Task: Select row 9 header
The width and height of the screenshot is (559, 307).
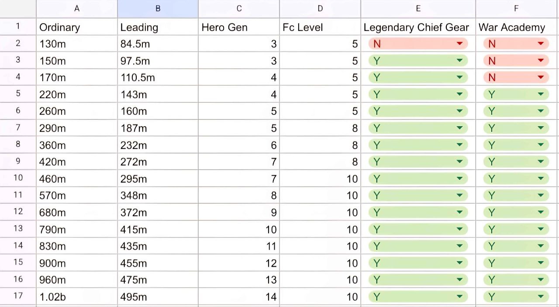Action: tap(18, 162)
